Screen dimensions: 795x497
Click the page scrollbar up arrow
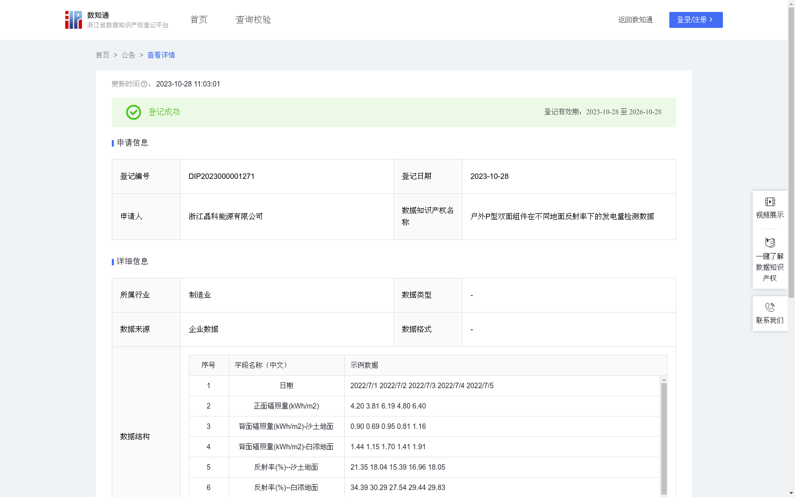(791, 3)
